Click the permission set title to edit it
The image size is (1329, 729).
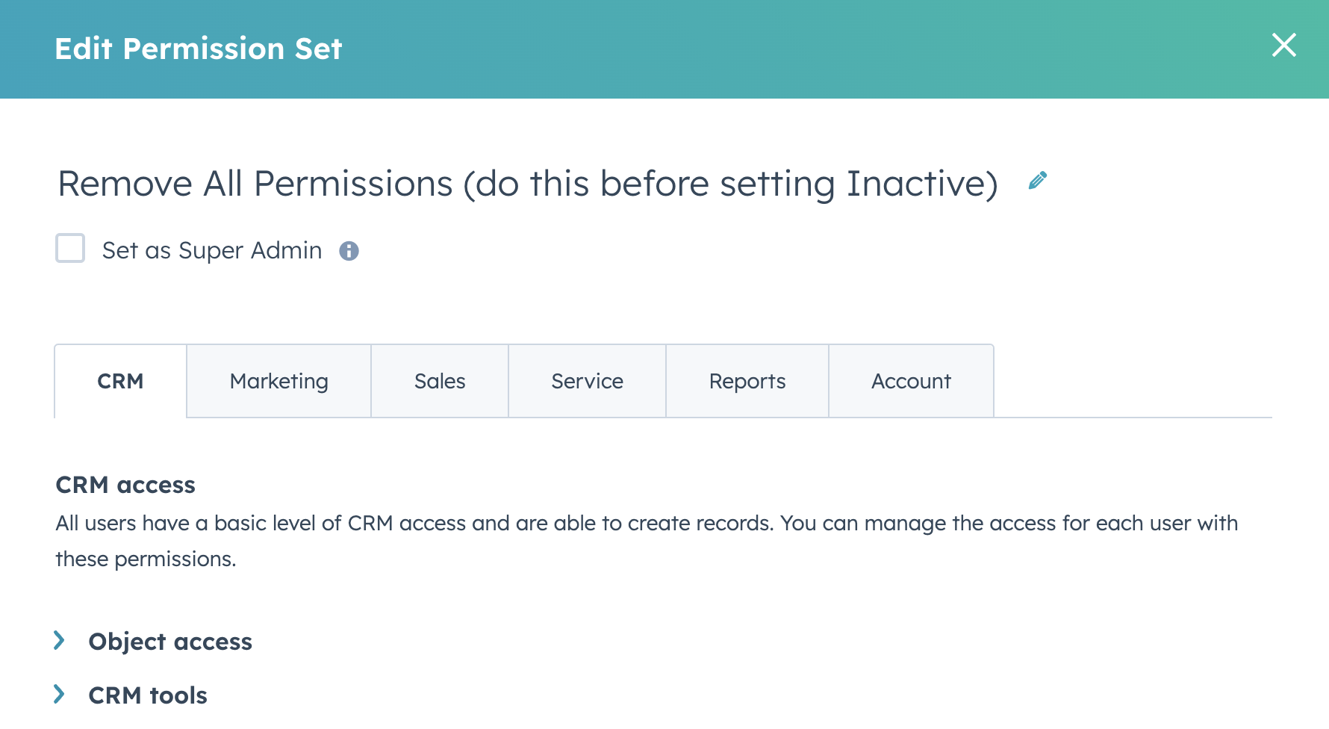526,183
